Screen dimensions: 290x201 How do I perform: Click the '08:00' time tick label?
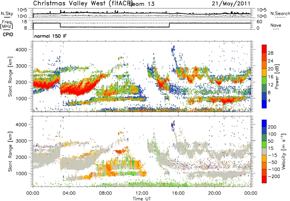(105, 193)
